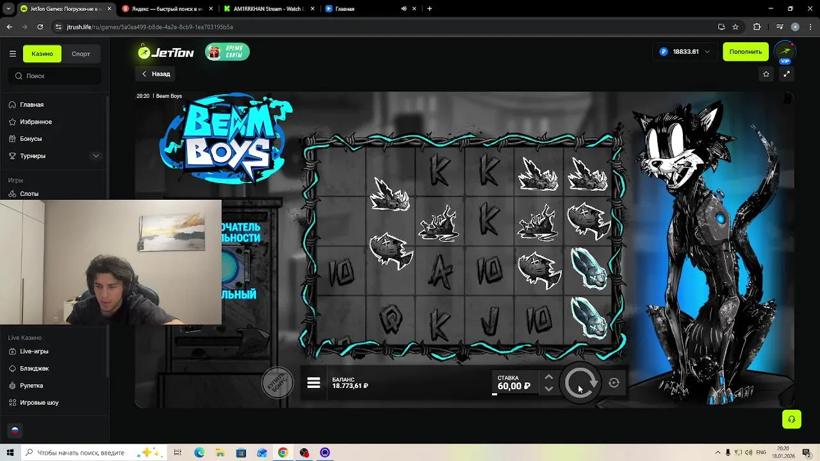820x461 pixels.
Task: Open Слоты in the sidebar
Action: tap(29, 193)
